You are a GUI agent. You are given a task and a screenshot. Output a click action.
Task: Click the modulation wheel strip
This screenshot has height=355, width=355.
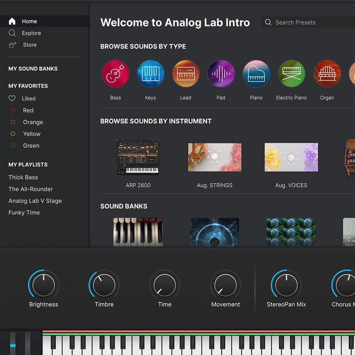[x=27, y=343]
